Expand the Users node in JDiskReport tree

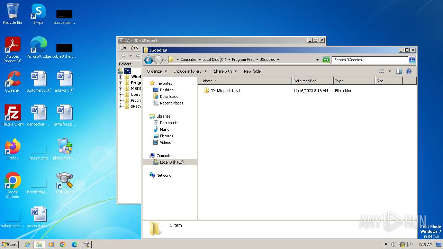coord(120,94)
